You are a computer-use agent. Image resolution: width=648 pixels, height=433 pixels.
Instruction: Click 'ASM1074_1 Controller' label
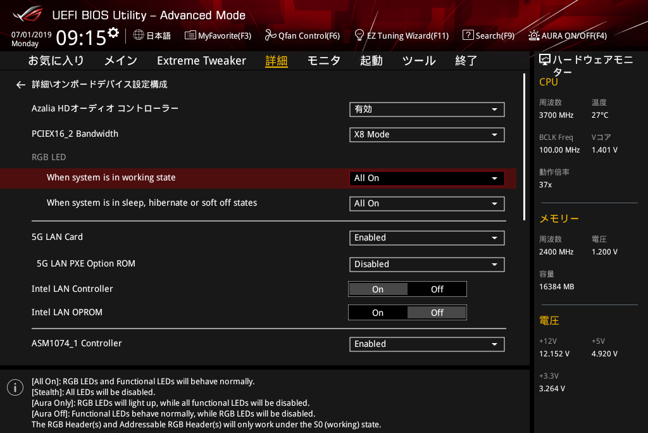click(77, 343)
